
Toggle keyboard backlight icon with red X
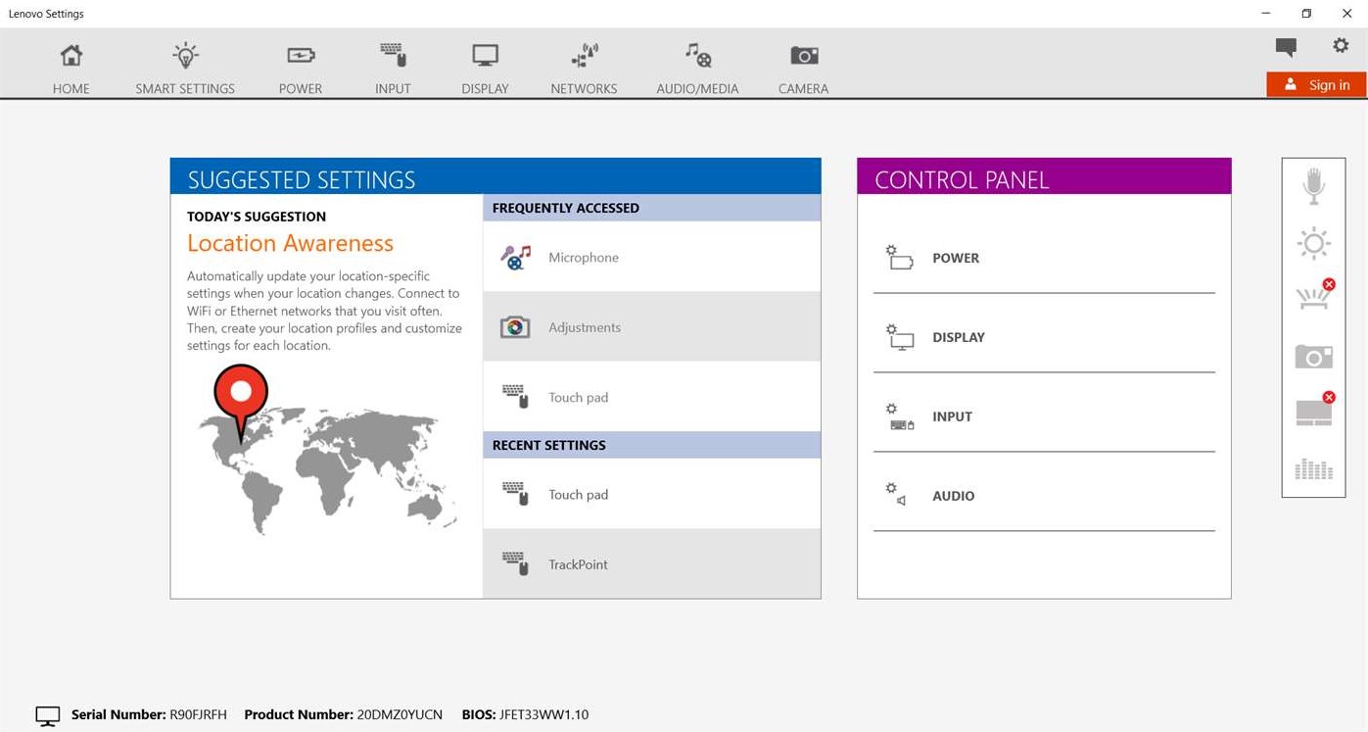click(x=1313, y=295)
